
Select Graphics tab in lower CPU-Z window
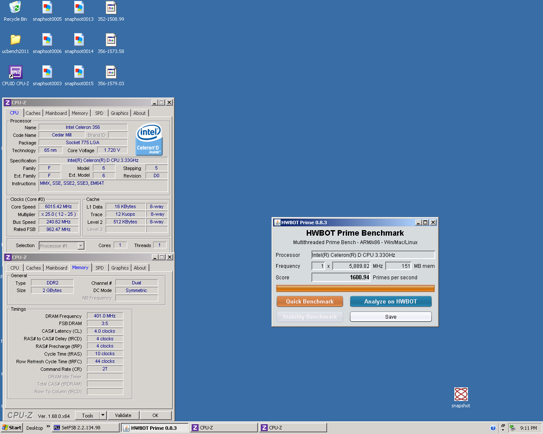pos(120,268)
